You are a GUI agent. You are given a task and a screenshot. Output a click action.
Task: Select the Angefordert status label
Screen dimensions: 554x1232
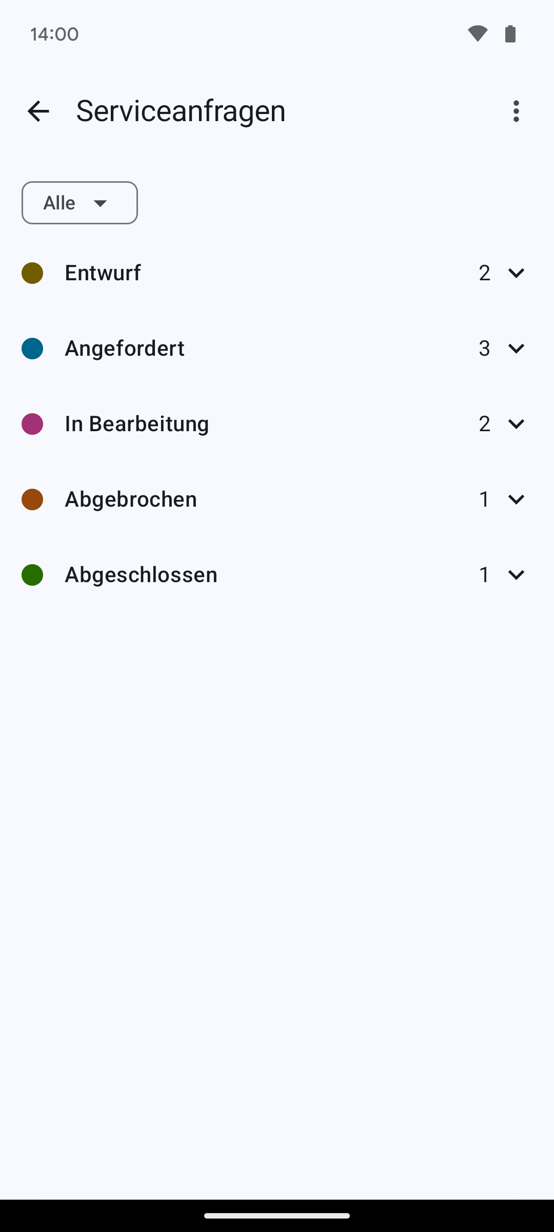pos(125,348)
